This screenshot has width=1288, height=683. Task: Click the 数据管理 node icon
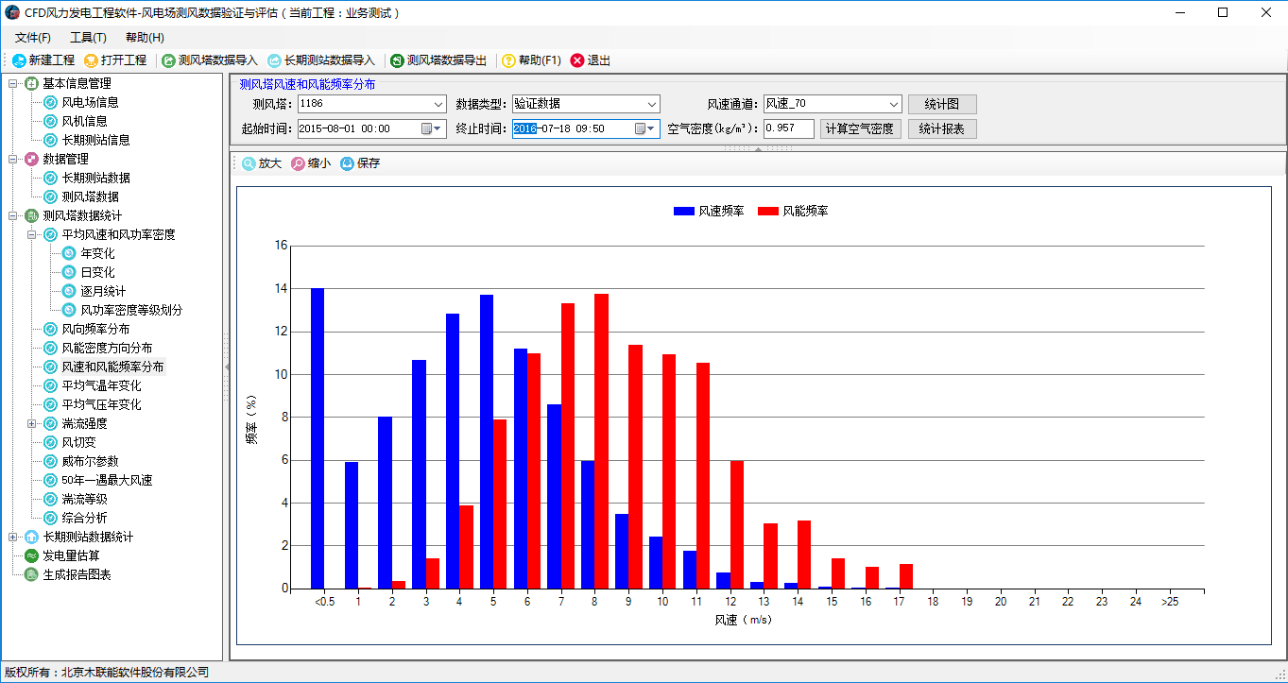[31, 159]
